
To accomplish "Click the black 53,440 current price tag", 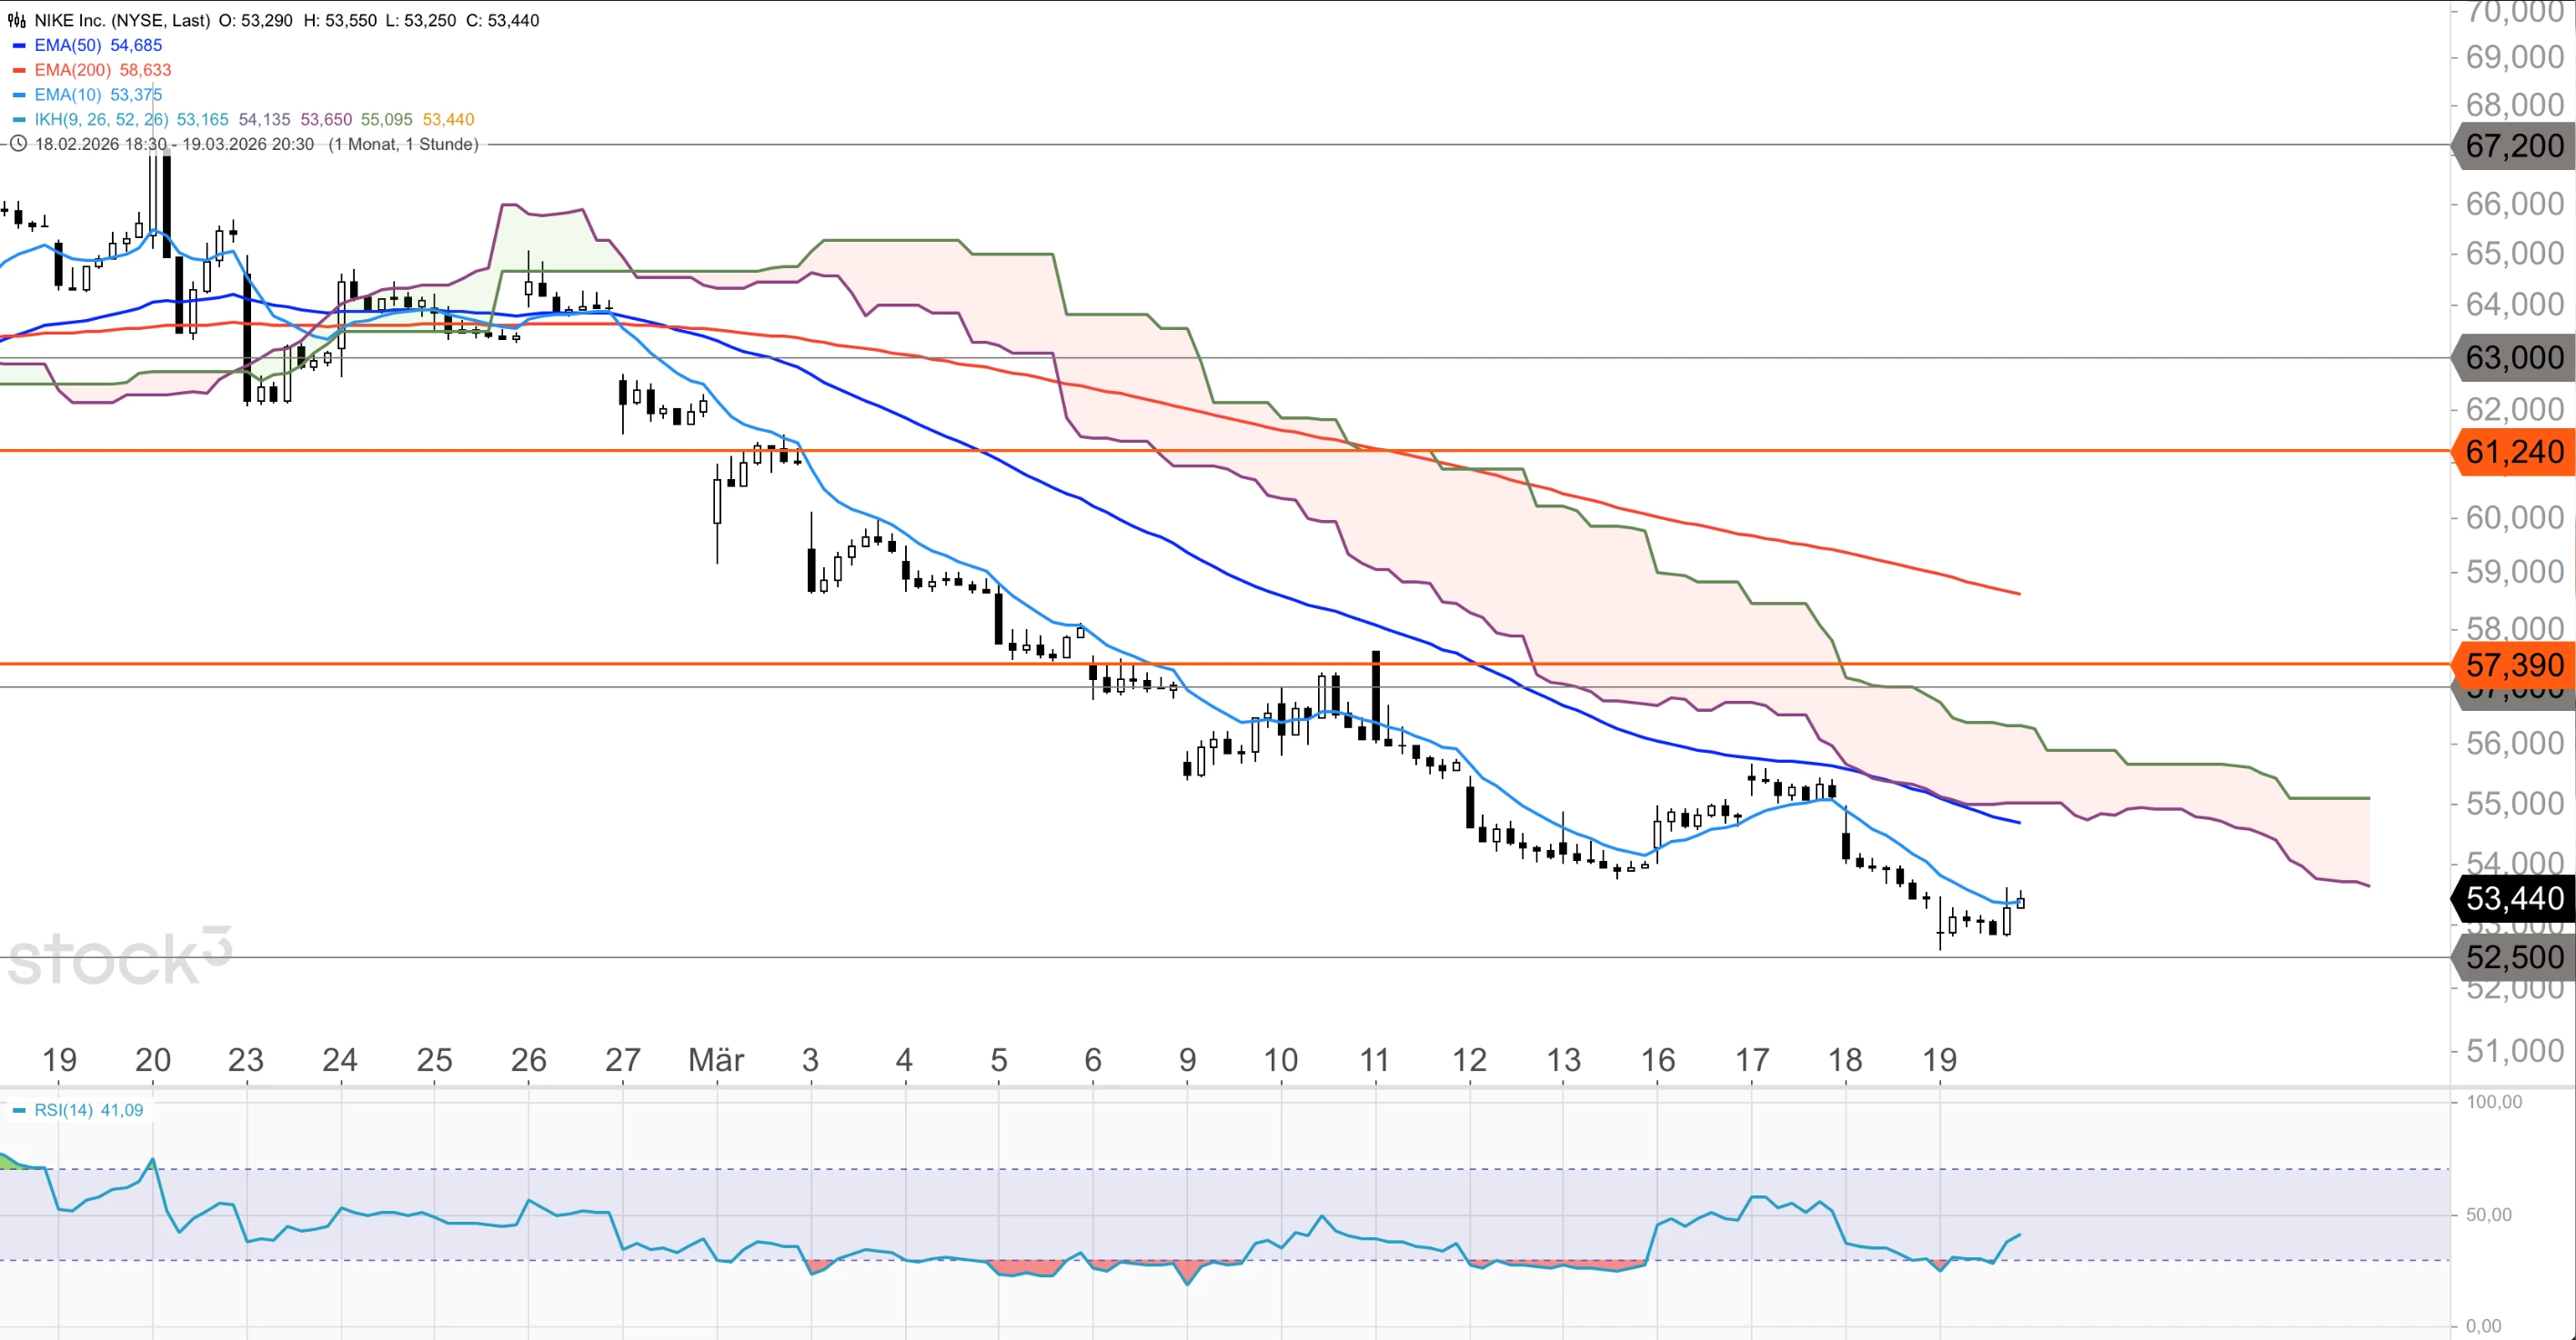I will 2513,898.
